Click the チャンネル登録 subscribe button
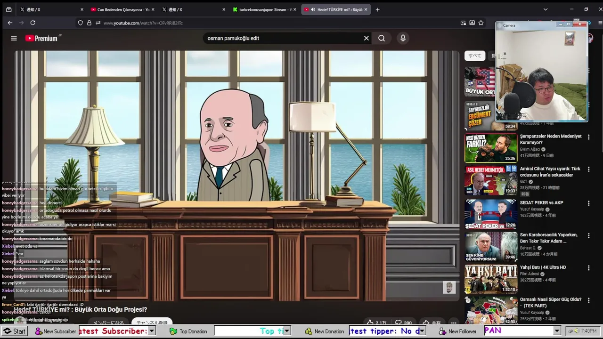This screenshot has height=339, width=603. click(152, 323)
